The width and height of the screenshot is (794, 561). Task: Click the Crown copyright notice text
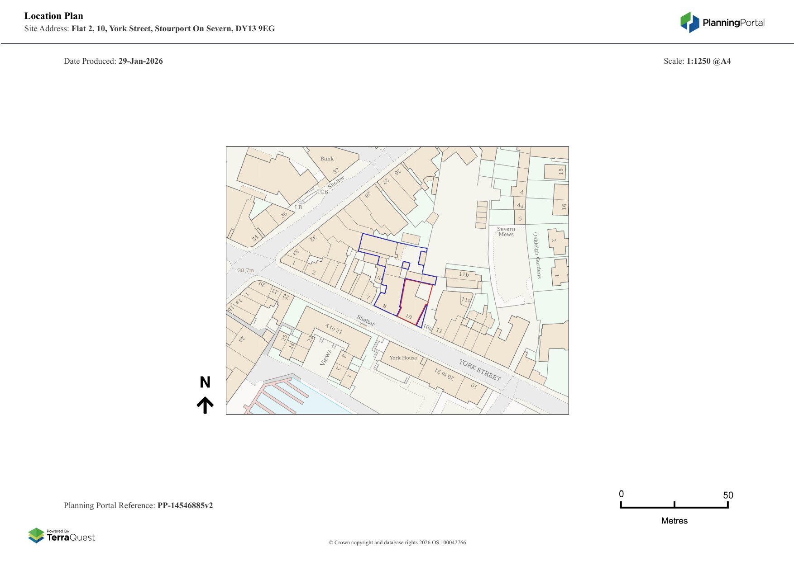coord(397,542)
